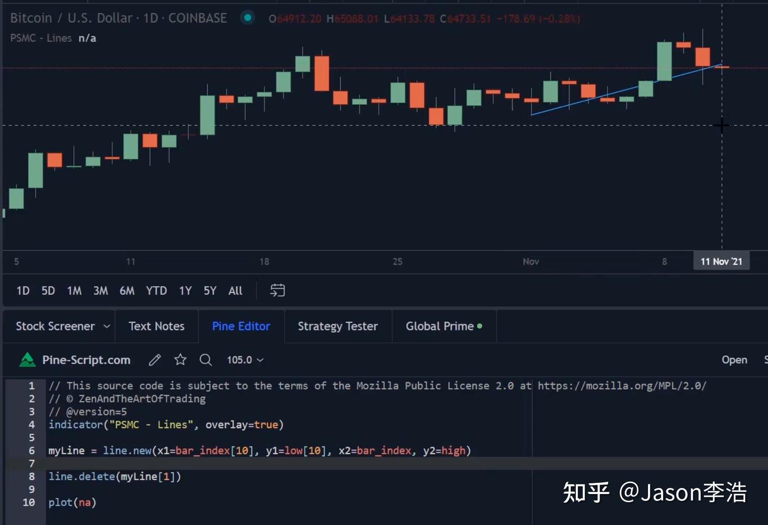Open the Stock Screener tab

pos(55,327)
